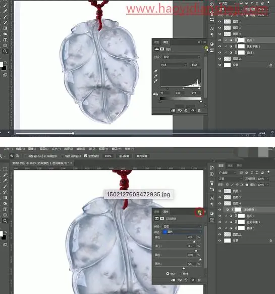
Task: Click the zoom-in magnifier in lower options bar
Action: [x=12, y=156]
